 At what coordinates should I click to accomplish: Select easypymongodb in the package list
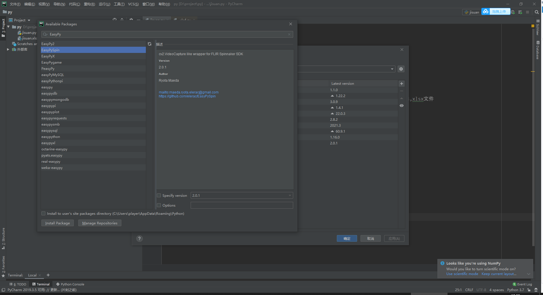tap(55, 100)
